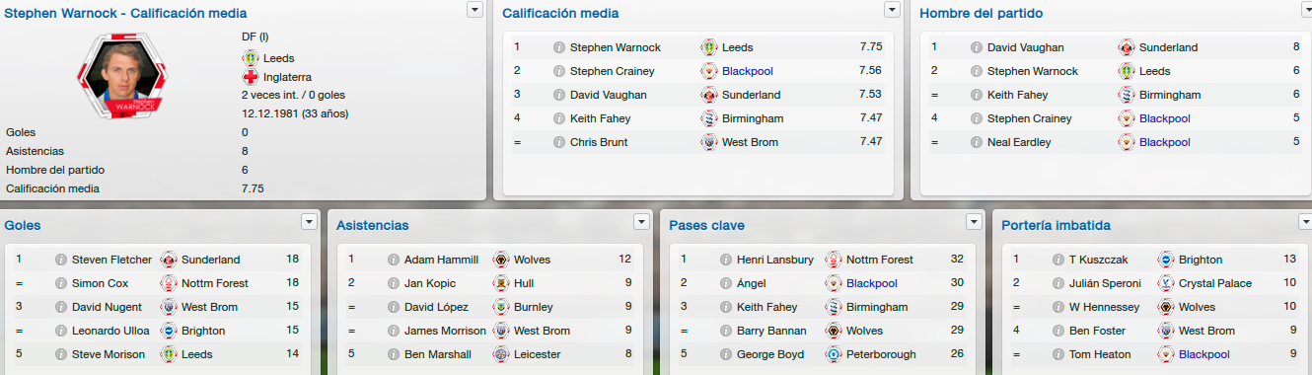Click Sunderland club badge beside David Vaughan in Hombre del partido
Screen dimensions: 1312x375
click(1127, 47)
